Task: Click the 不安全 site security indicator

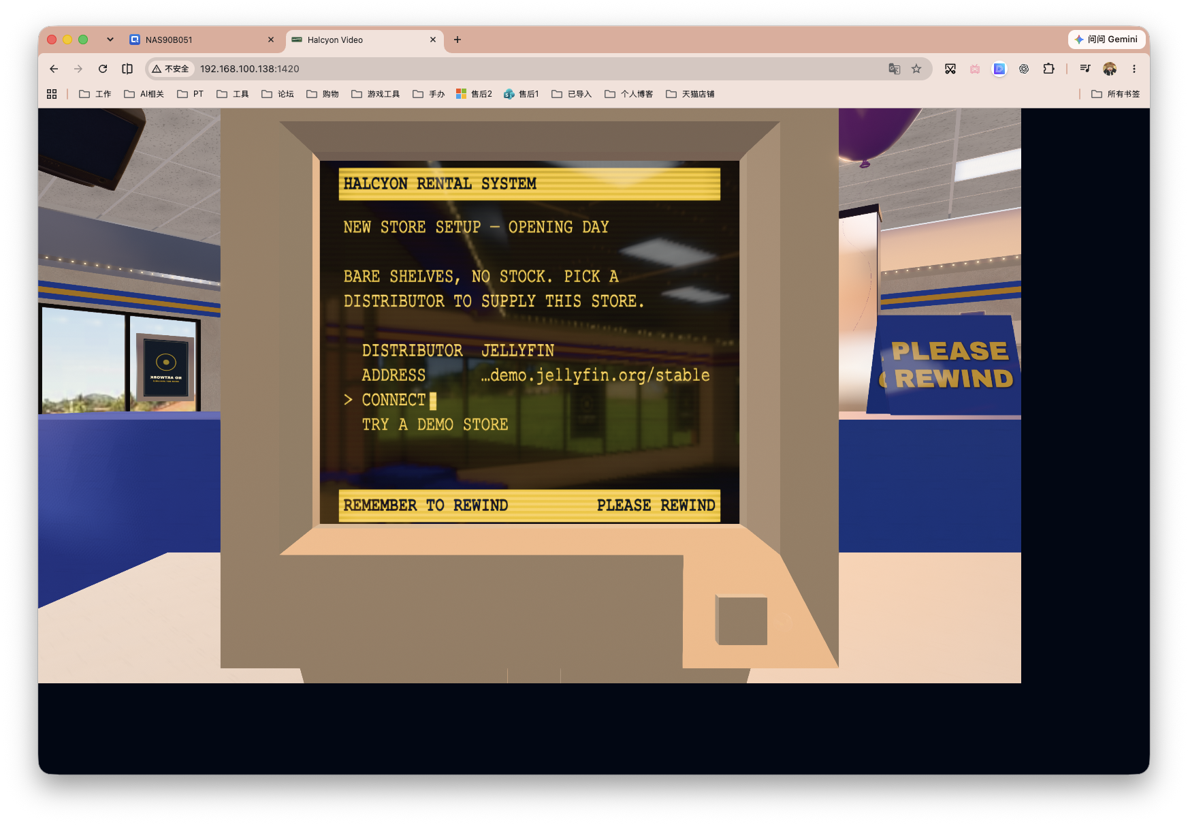Action: click(171, 69)
